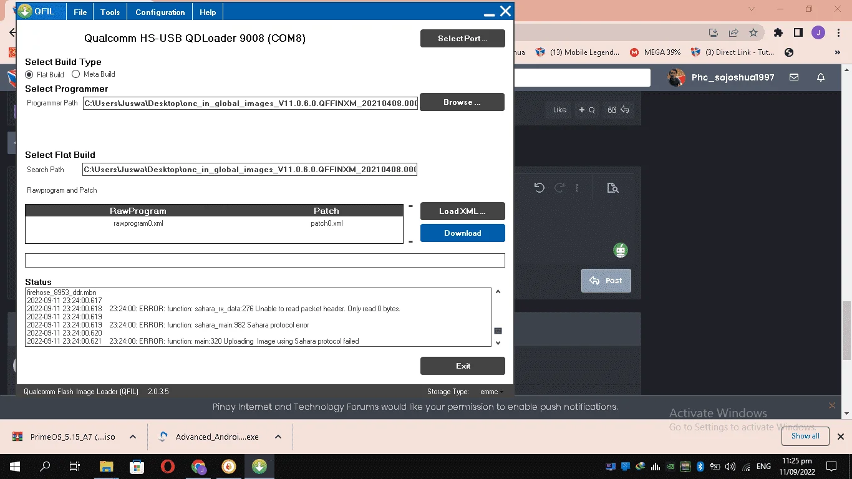Open the Windows notification center icon
This screenshot has width=852, height=479.
[831, 467]
